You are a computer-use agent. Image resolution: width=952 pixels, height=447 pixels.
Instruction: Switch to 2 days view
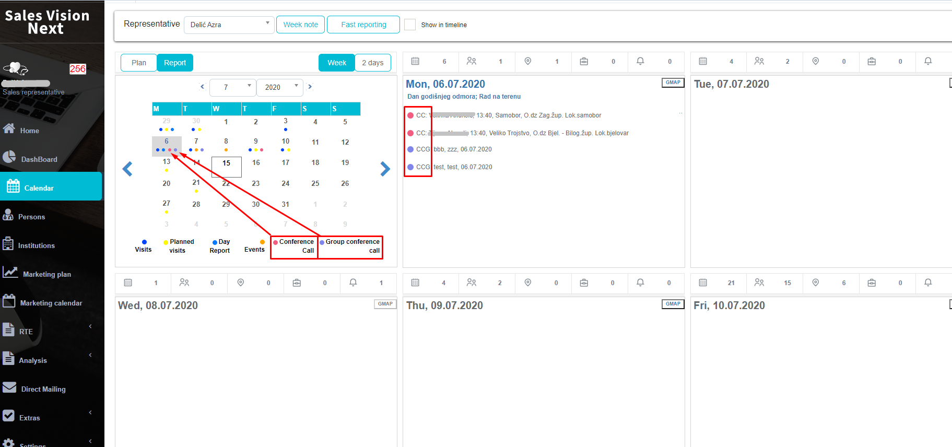coord(372,63)
